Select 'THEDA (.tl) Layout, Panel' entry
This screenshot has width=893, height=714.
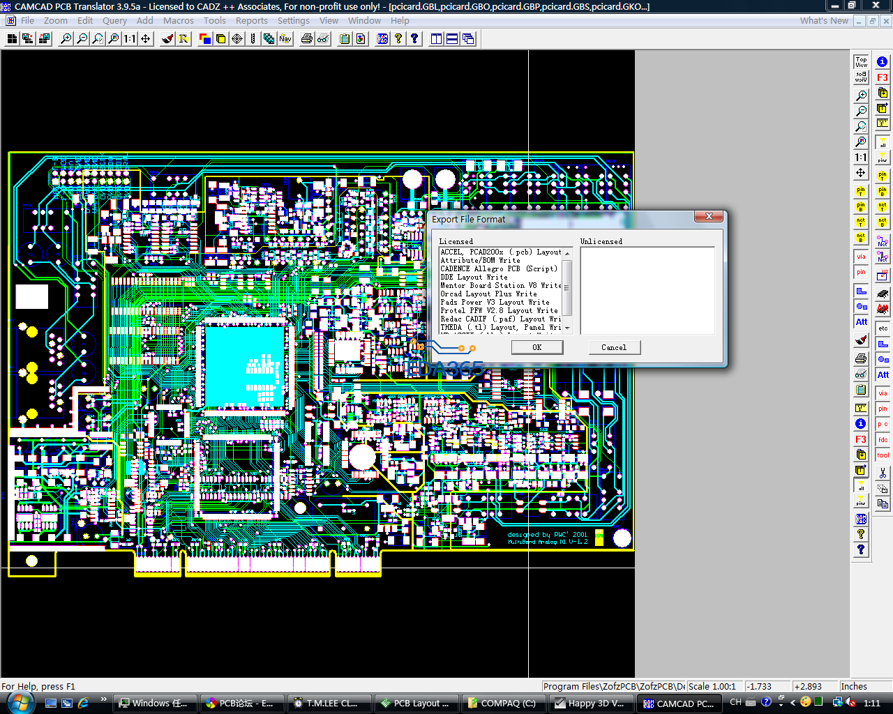(501, 327)
